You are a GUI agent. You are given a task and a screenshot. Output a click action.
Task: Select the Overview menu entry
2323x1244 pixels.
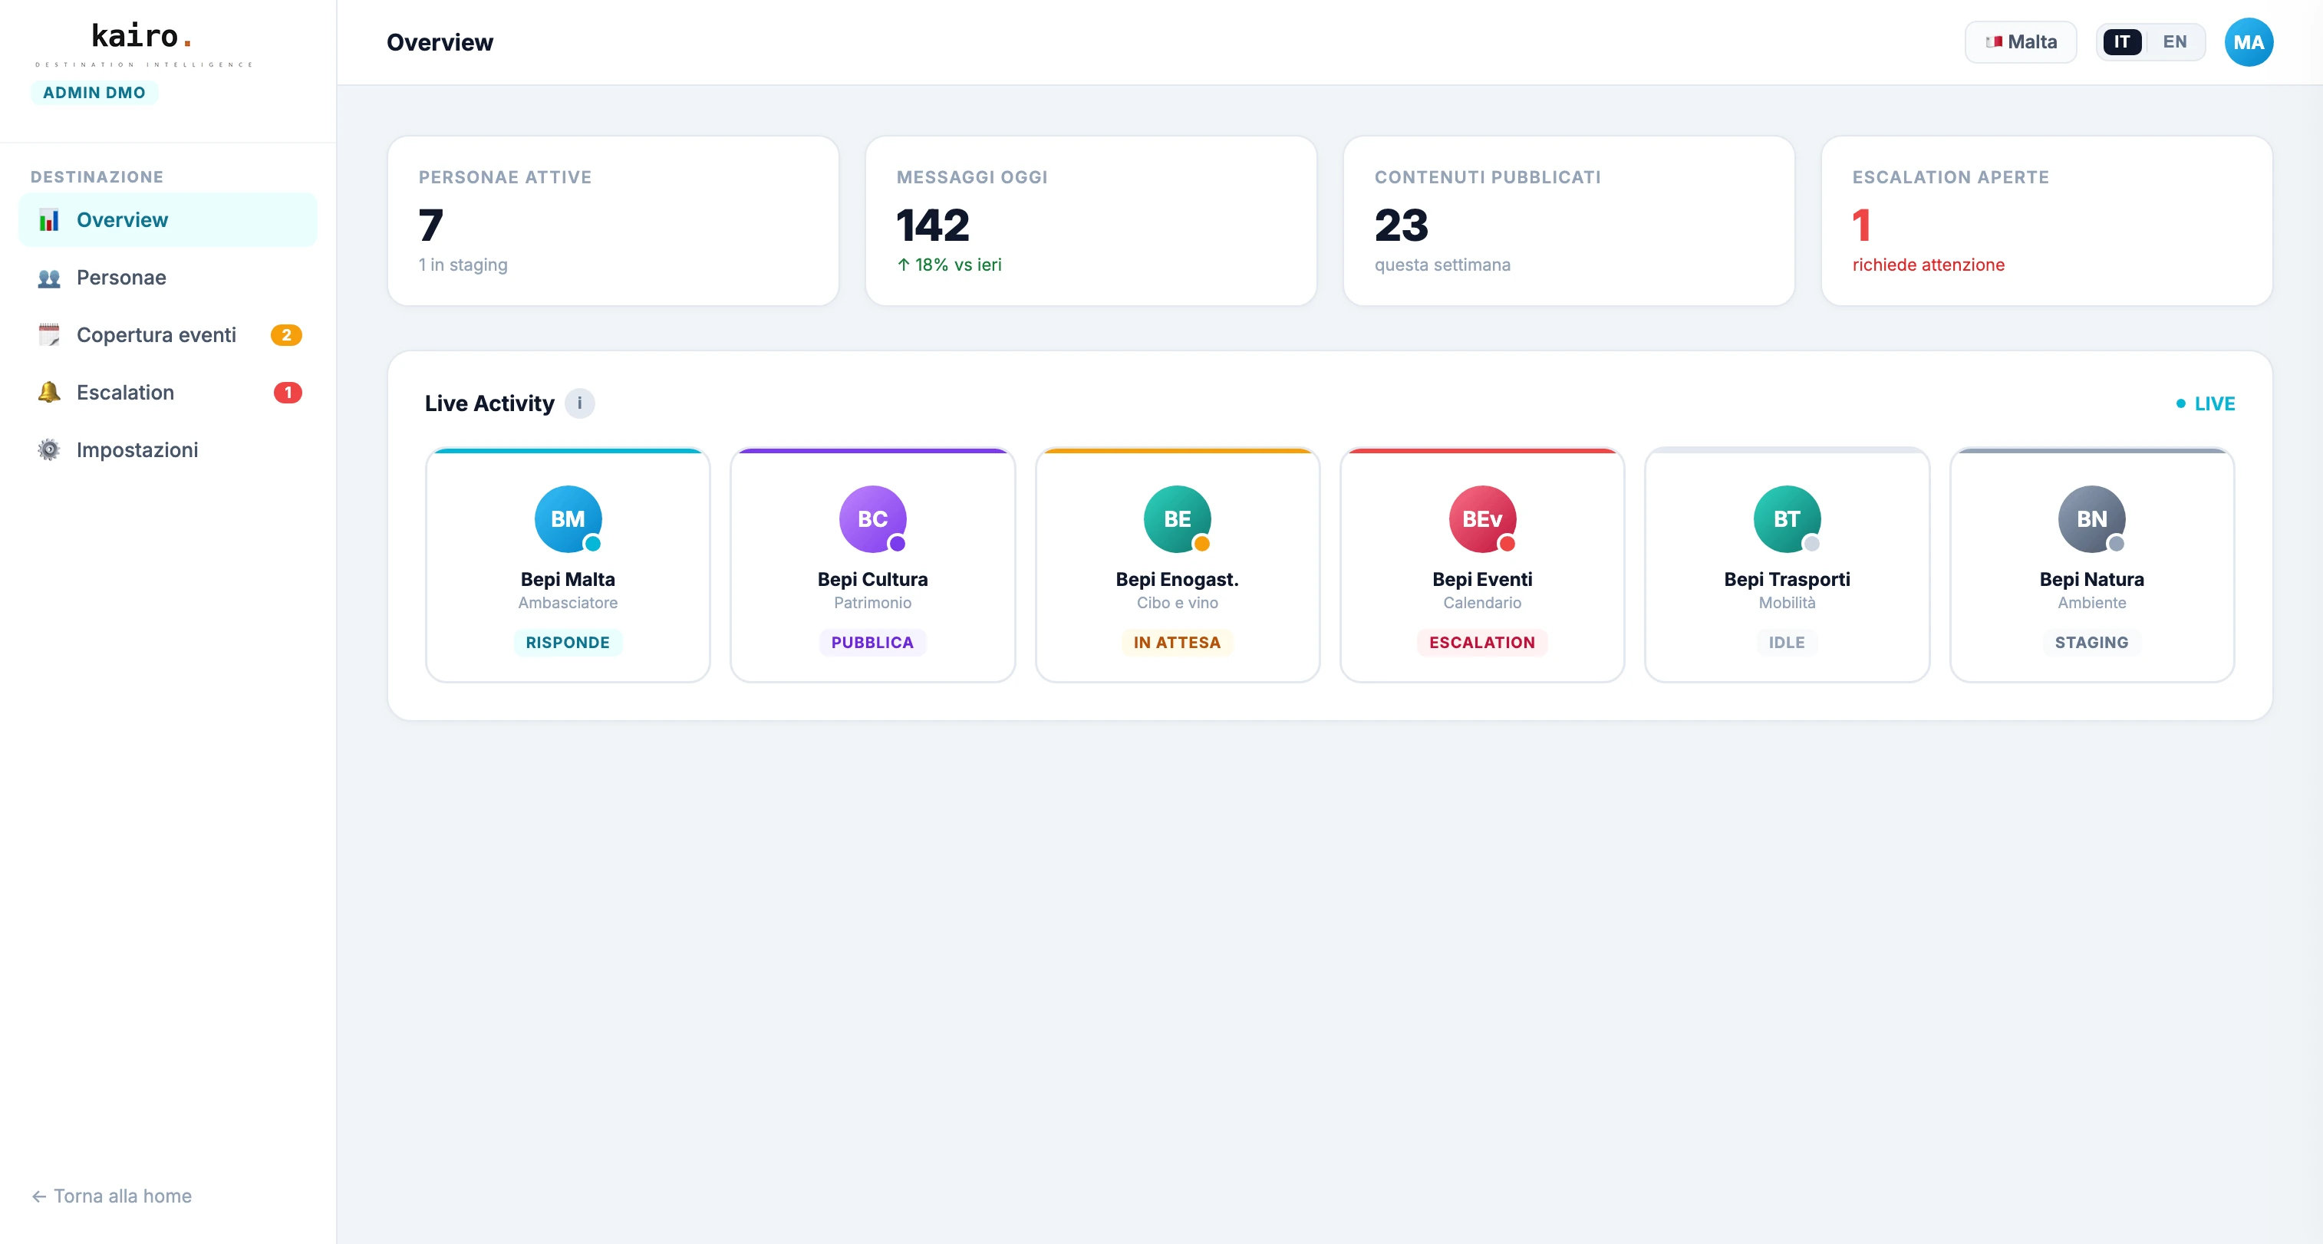122,219
